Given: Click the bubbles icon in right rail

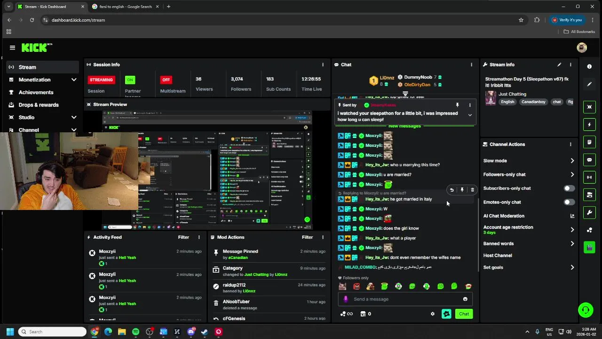Looking at the screenshot, I should [x=589, y=230].
